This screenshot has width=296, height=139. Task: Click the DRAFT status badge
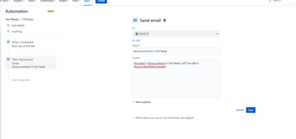51,11
